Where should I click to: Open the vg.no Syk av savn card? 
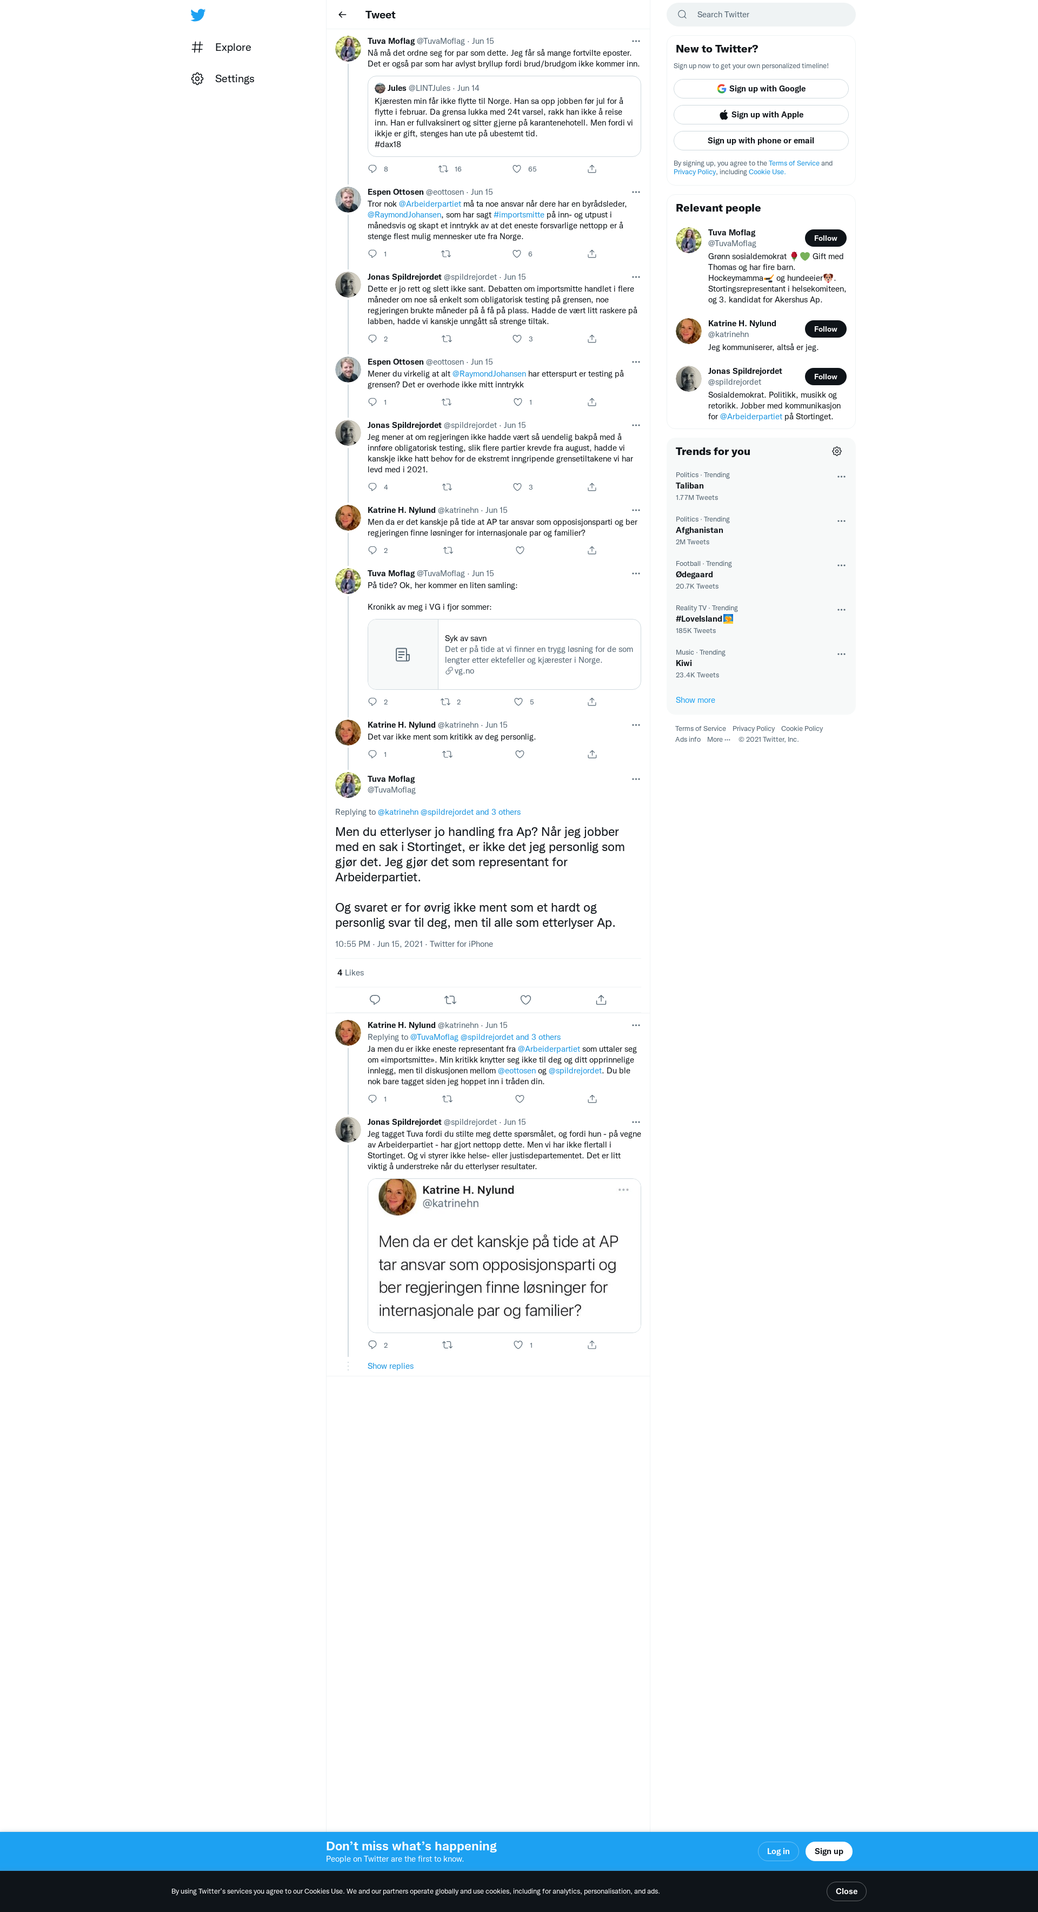click(504, 654)
